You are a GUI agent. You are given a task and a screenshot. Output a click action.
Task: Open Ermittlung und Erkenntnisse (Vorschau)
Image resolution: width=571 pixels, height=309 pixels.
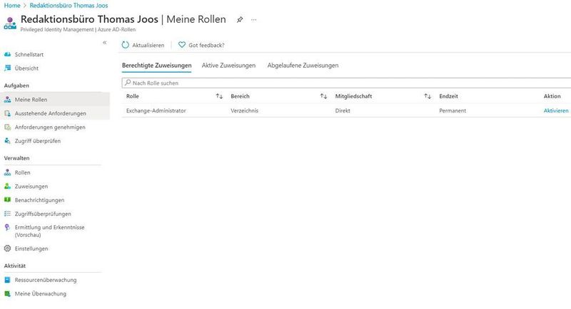[49, 231]
